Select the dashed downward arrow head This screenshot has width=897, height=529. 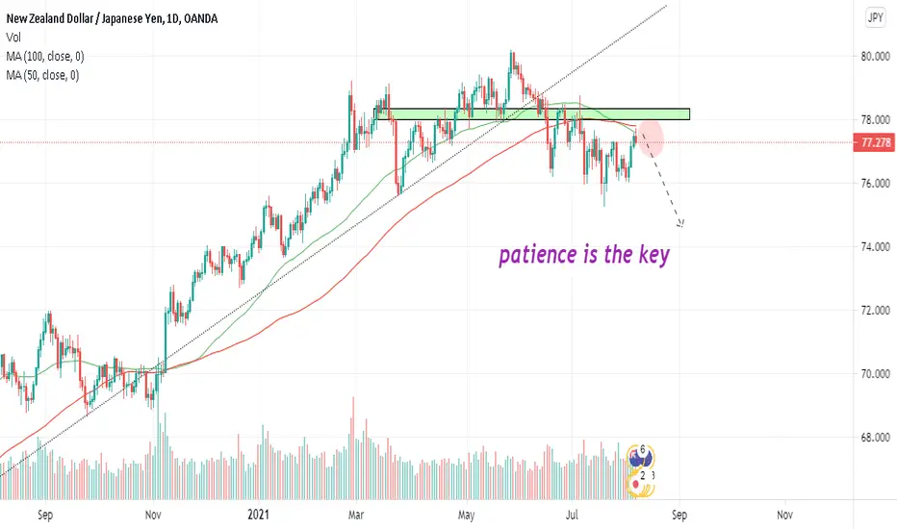[680, 223]
